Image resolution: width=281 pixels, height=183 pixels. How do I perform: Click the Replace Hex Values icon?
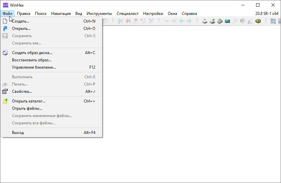coord(151,21)
